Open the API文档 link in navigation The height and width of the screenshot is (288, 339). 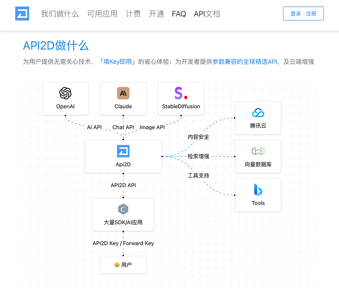(207, 14)
